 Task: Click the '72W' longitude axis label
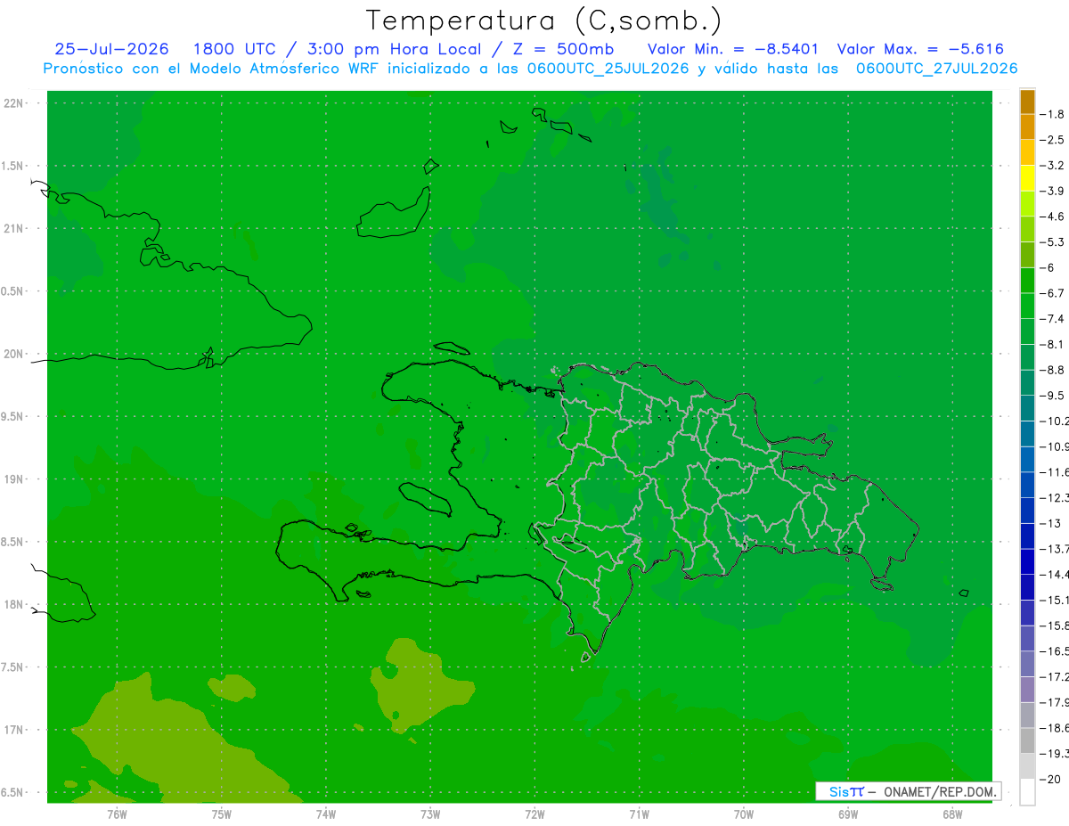[x=535, y=814]
